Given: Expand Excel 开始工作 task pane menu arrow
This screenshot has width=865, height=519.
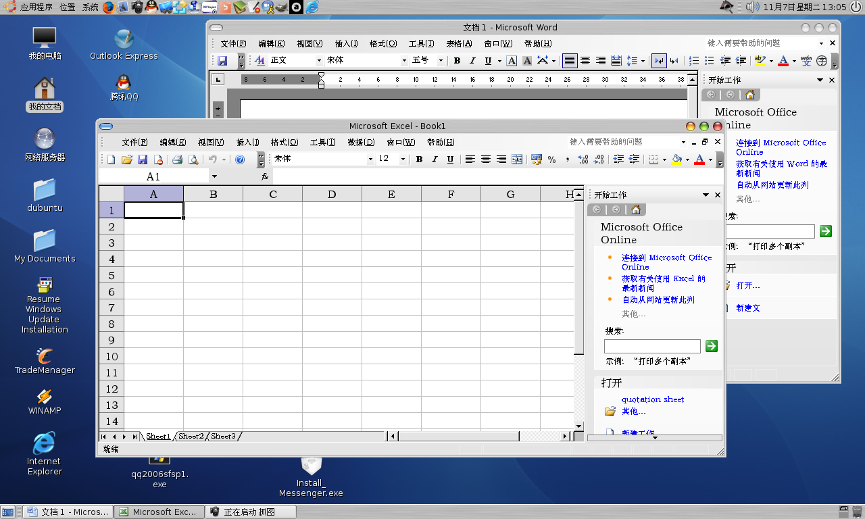Looking at the screenshot, I should click(706, 195).
